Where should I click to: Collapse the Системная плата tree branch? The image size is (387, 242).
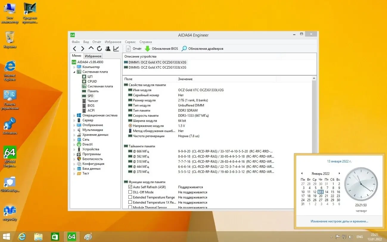click(75, 72)
